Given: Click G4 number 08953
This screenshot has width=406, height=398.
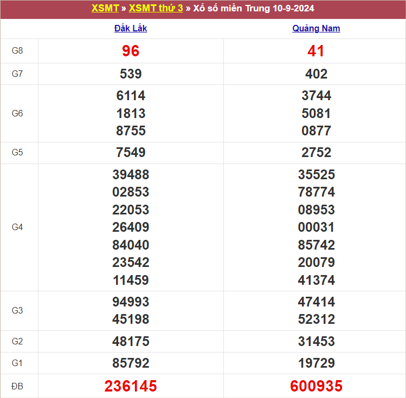Looking at the screenshot, I should coord(316,210).
